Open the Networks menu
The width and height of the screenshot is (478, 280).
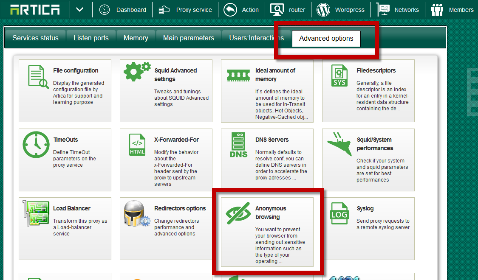click(407, 10)
